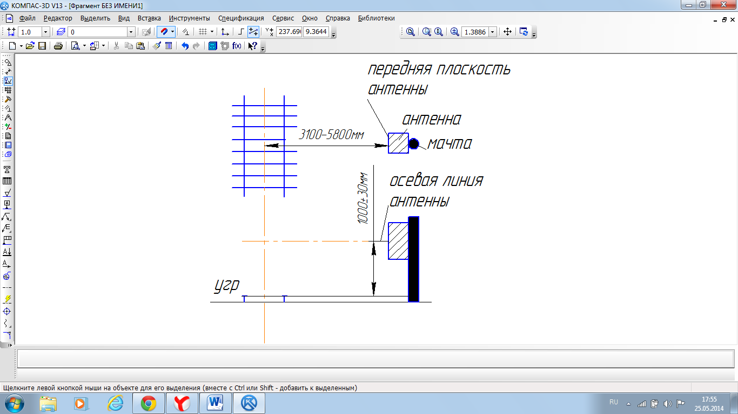Expand the zoom scale 1.3886 dropdown
The height and width of the screenshot is (414, 738).
tap(493, 32)
